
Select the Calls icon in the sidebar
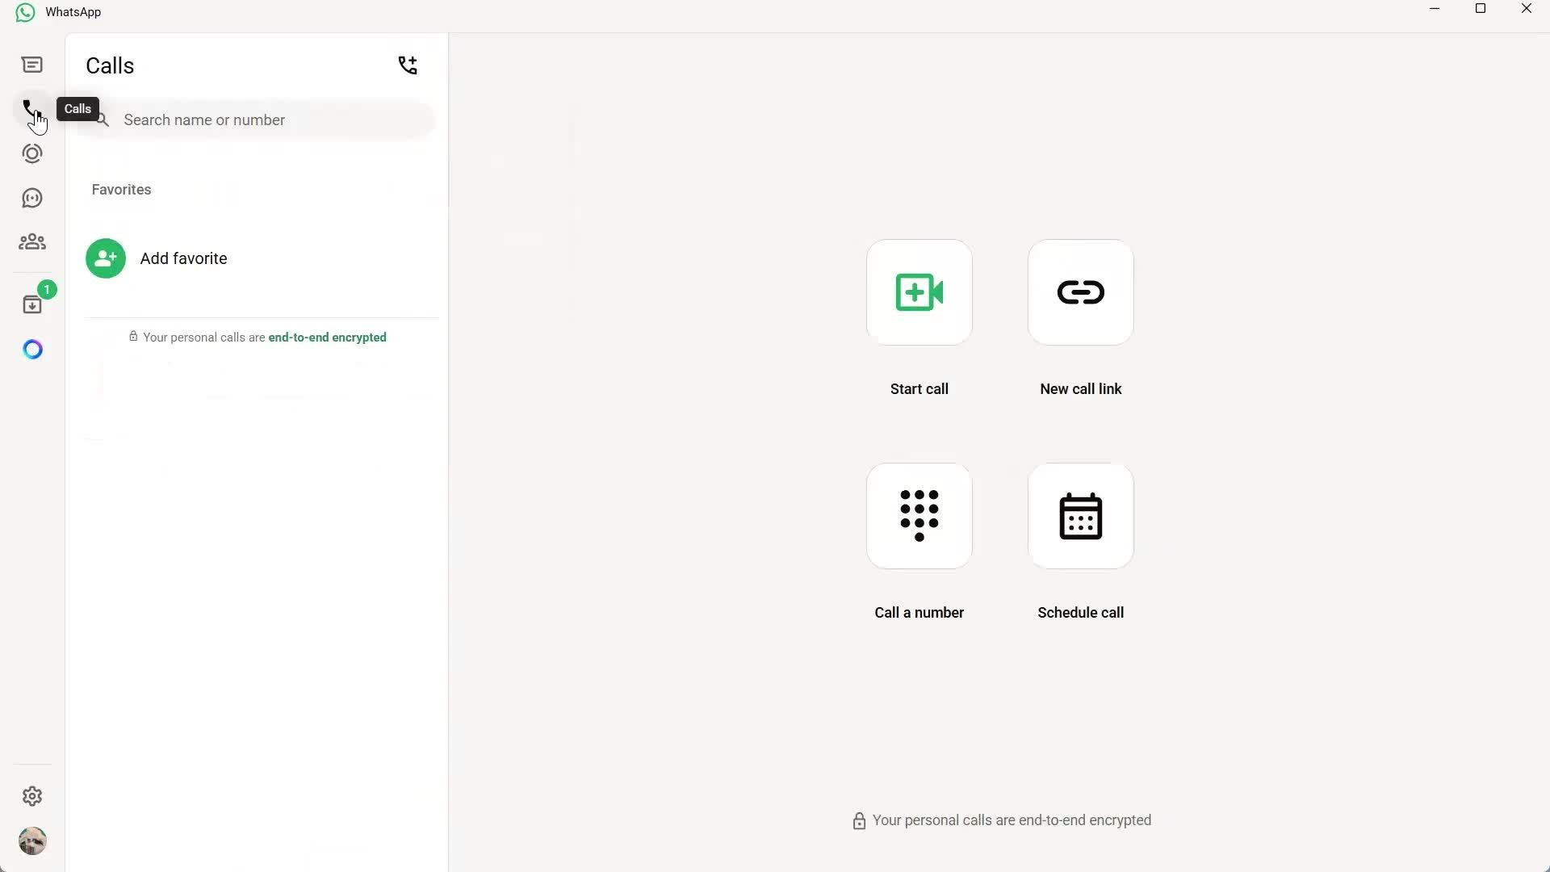(x=32, y=109)
